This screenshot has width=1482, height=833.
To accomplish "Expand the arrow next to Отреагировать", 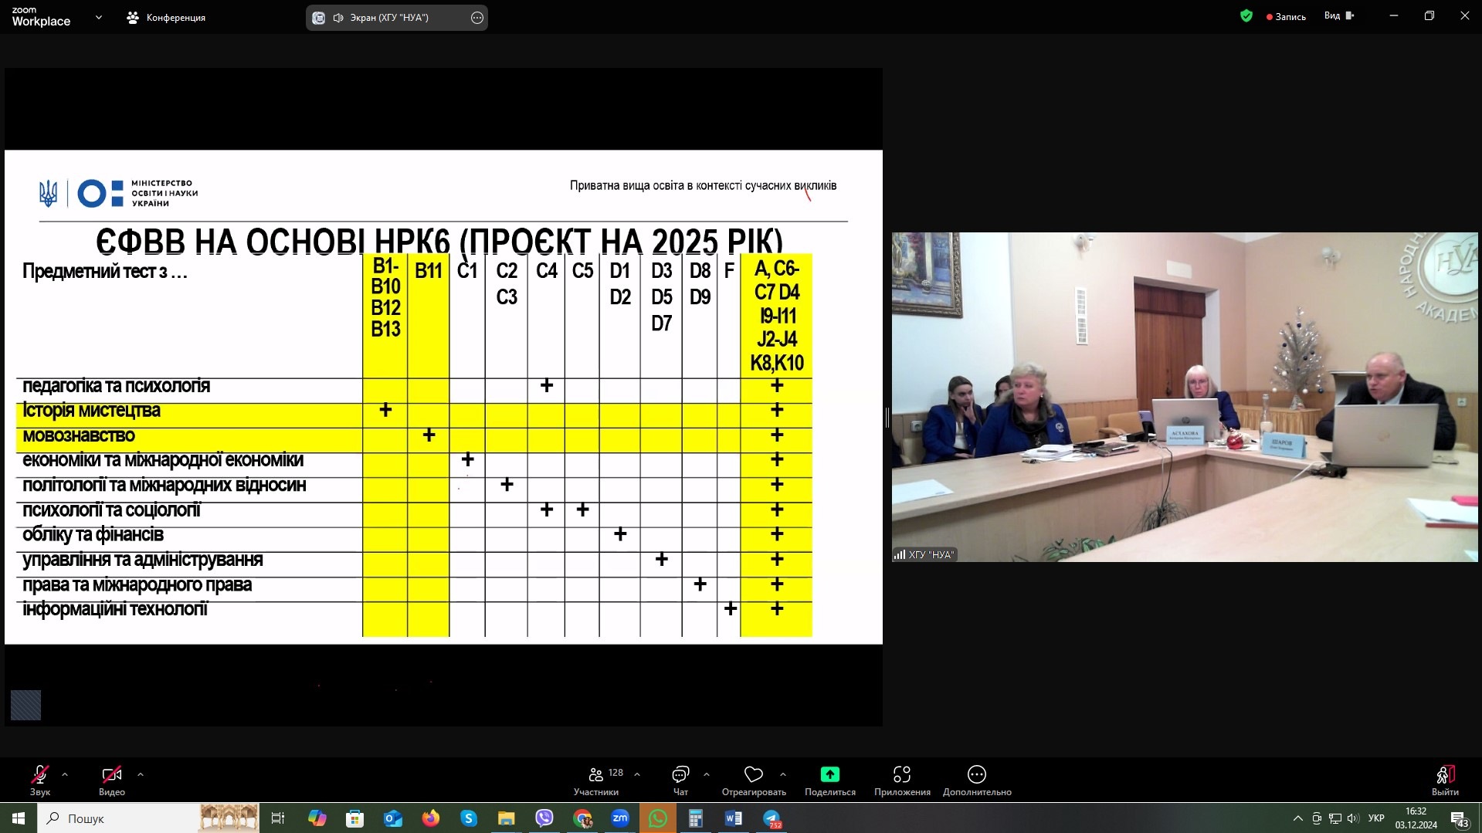I will [x=783, y=774].
